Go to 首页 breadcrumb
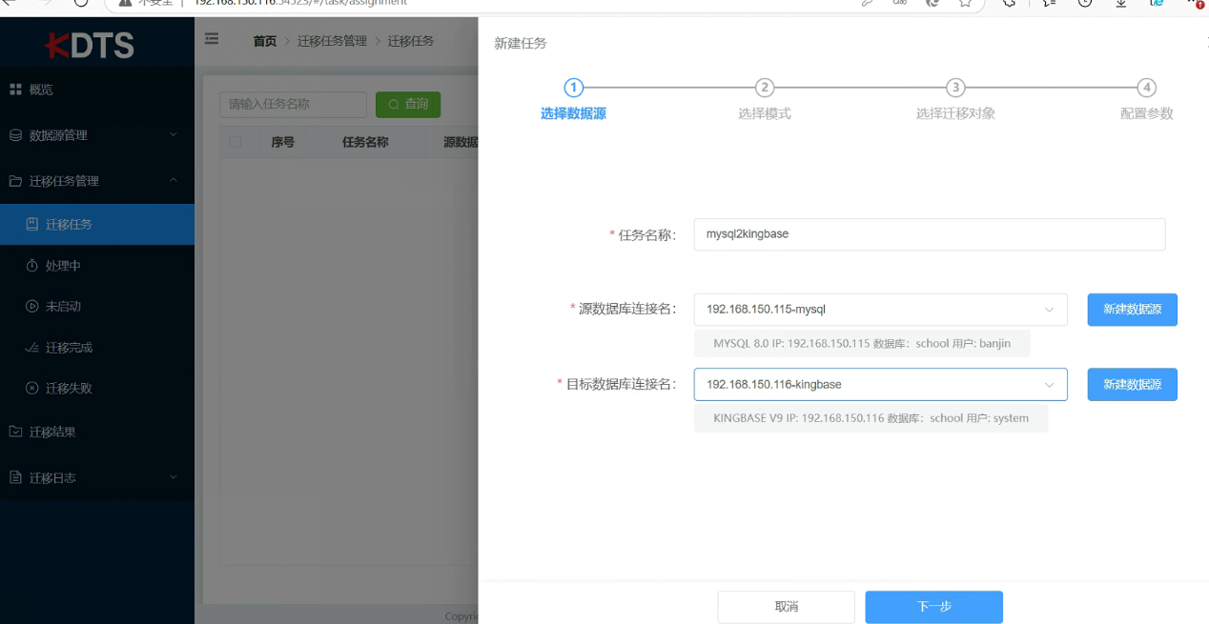This screenshot has height=624, width=1209. [x=264, y=41]
